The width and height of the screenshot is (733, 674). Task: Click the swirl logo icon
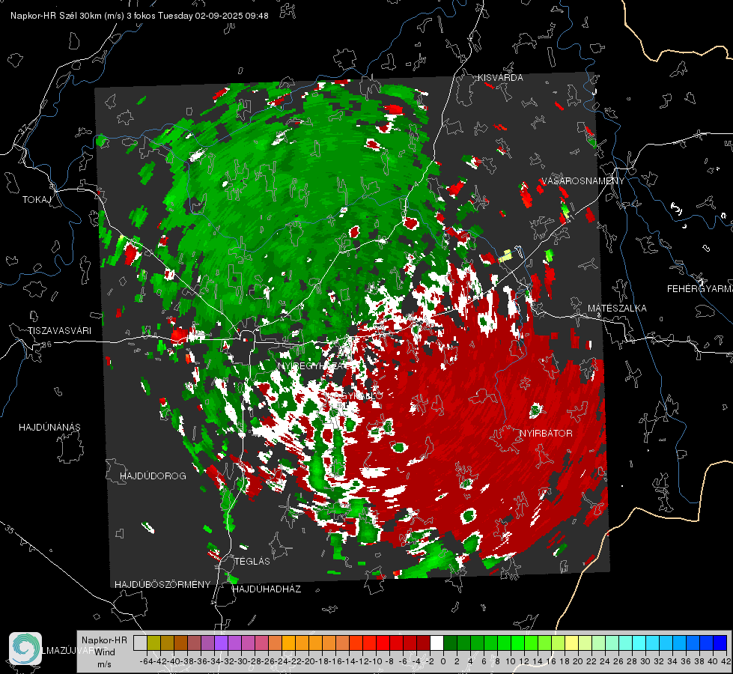tap(25, 649)
